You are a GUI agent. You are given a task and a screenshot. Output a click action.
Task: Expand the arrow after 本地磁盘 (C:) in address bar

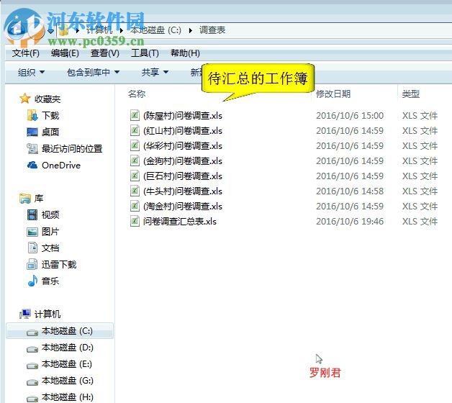coord(190,30)
